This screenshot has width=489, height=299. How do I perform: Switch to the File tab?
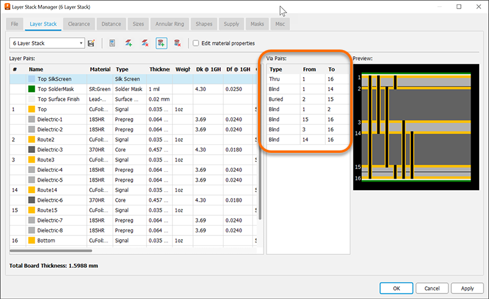14,24
